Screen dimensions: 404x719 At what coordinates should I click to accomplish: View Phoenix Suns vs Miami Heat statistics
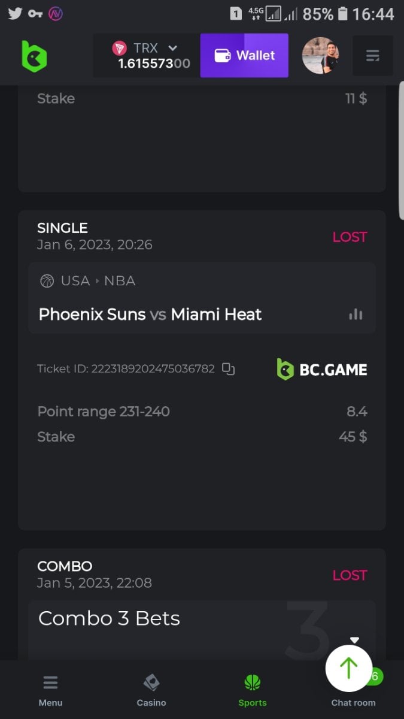tap(356, 315)
